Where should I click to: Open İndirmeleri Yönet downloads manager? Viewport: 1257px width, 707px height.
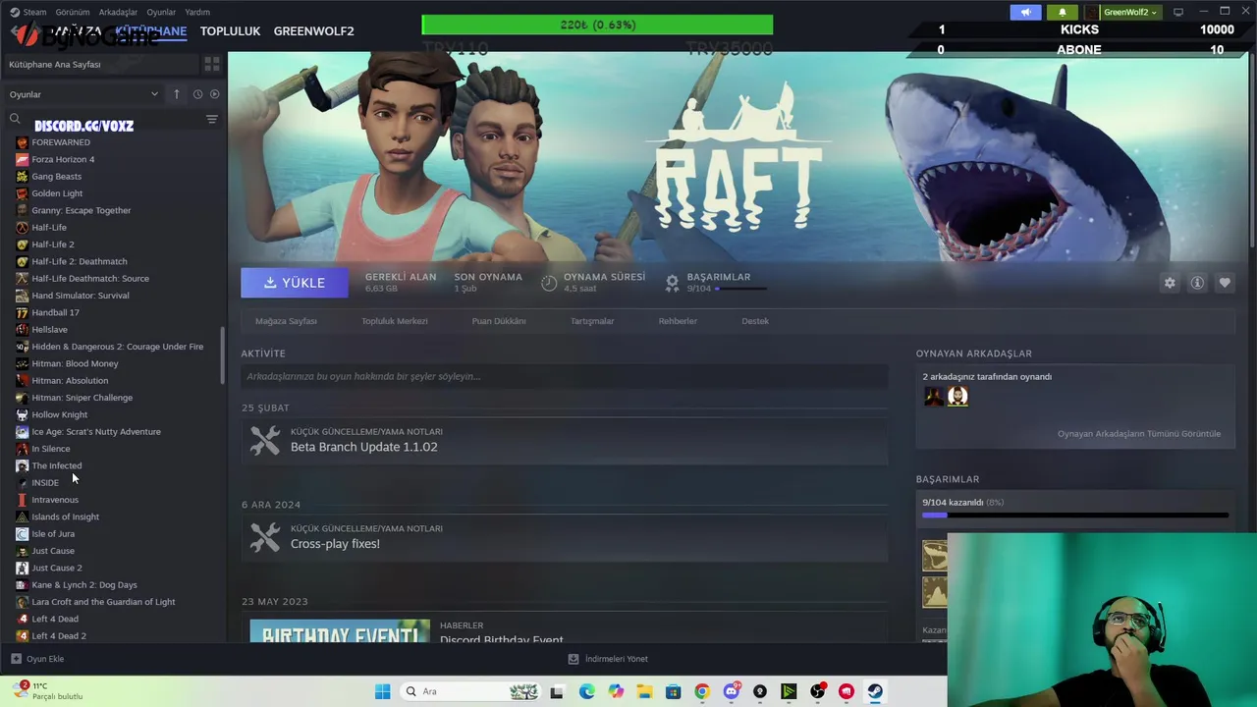(609, 659)
